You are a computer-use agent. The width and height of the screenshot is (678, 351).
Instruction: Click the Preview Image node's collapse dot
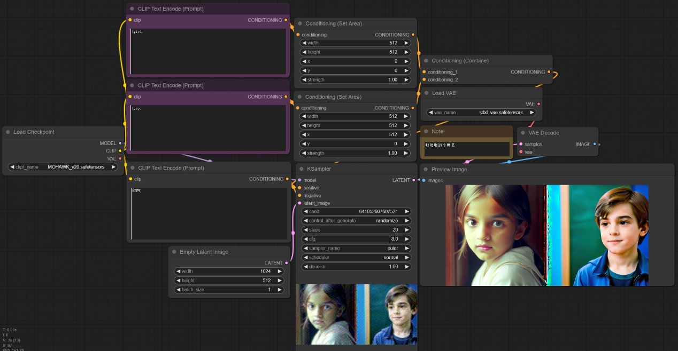[426, 170]
